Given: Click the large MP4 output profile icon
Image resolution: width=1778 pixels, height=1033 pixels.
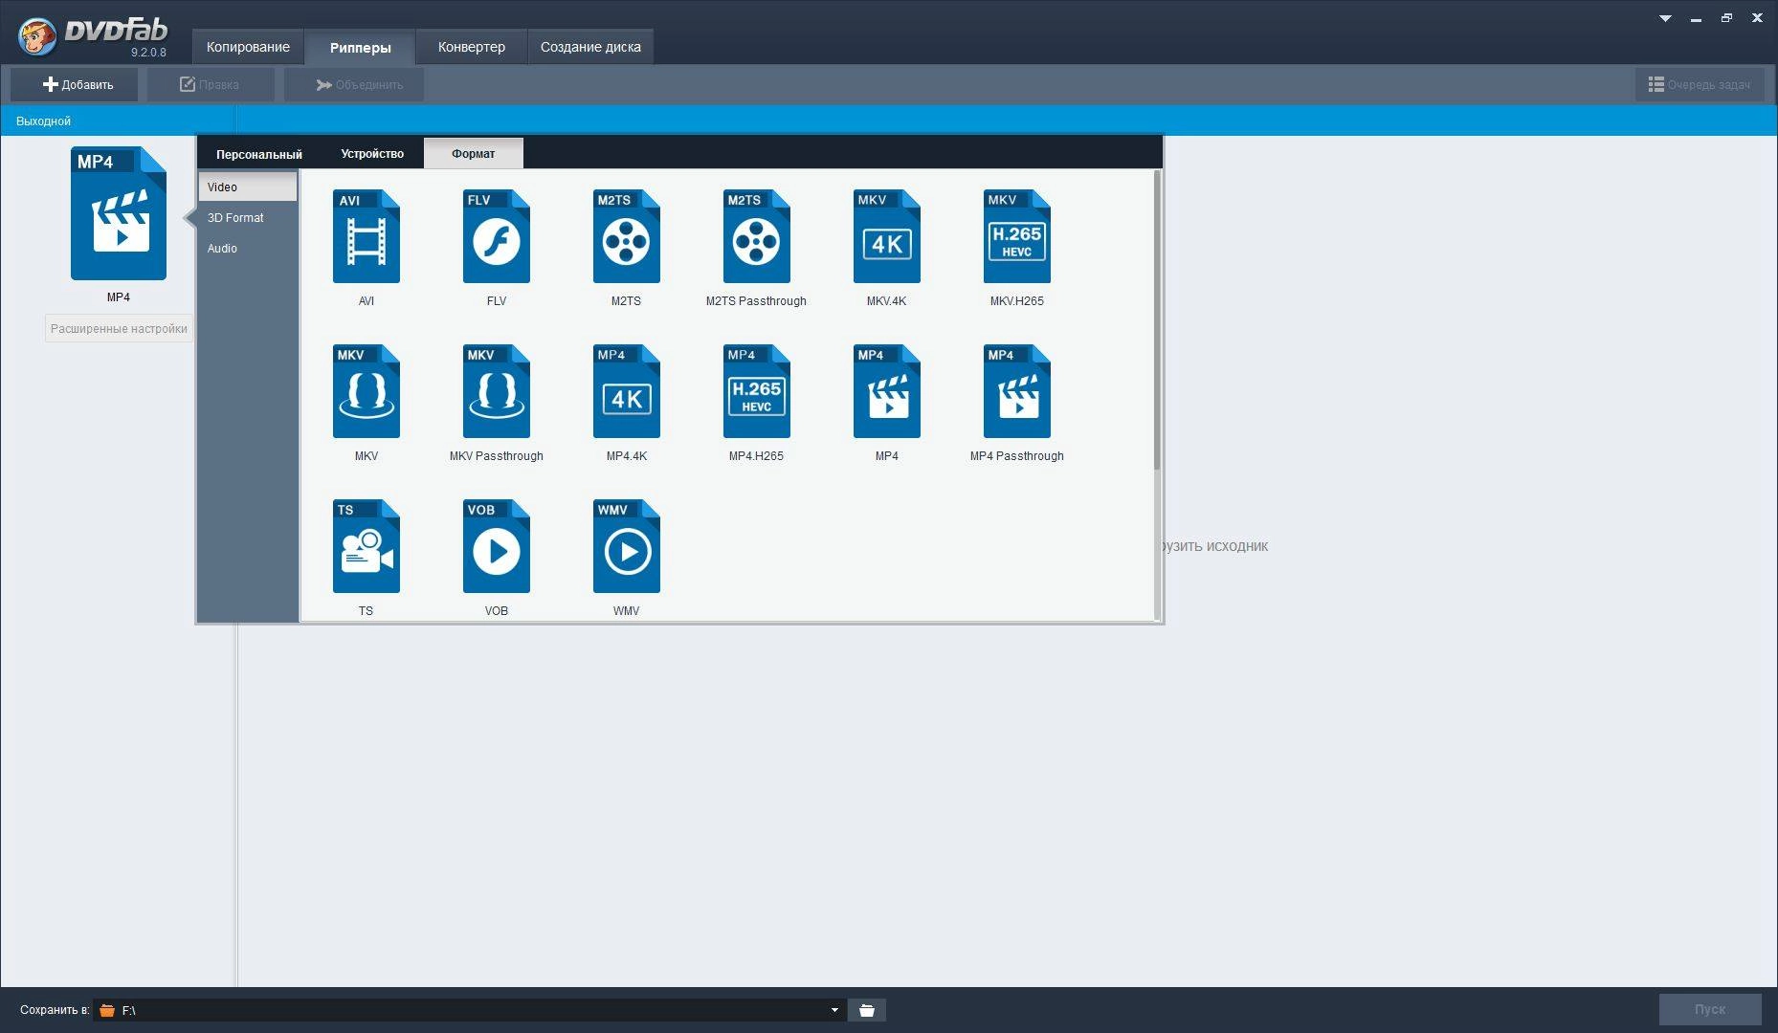Looking at the screenshot, I should [119, 213].
